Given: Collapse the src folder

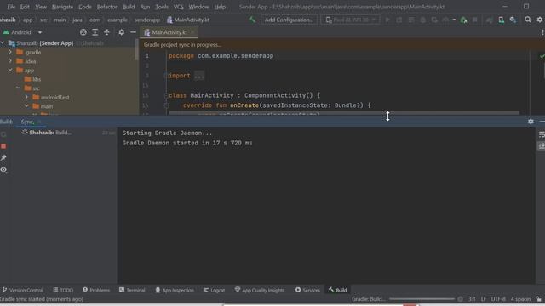Looking at the screenshot, I should tap(19, 88).
